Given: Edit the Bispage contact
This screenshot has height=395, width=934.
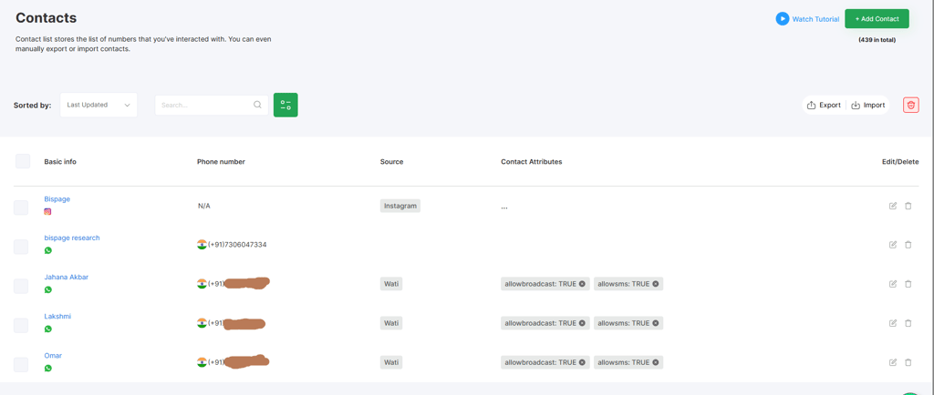Looking at the screenshot, I should tap(892, 206).
